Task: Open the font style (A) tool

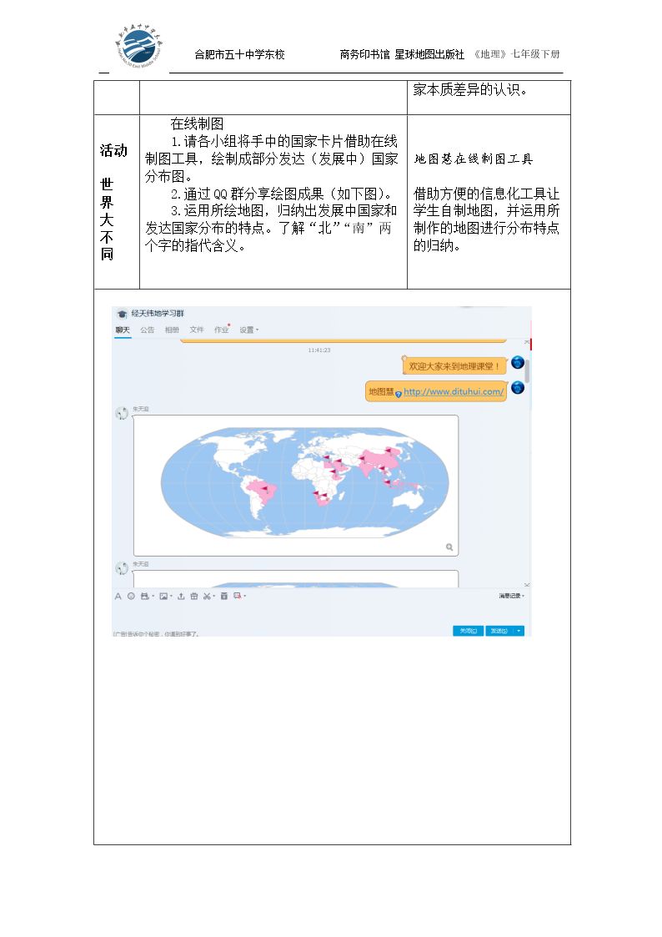Action: [118, 597]
